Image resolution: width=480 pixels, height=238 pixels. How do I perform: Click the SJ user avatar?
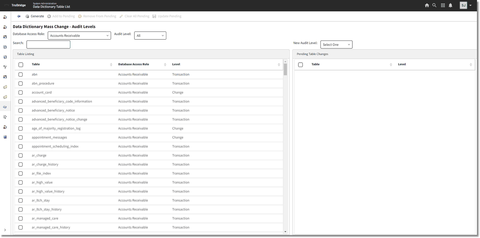point(463,5)
